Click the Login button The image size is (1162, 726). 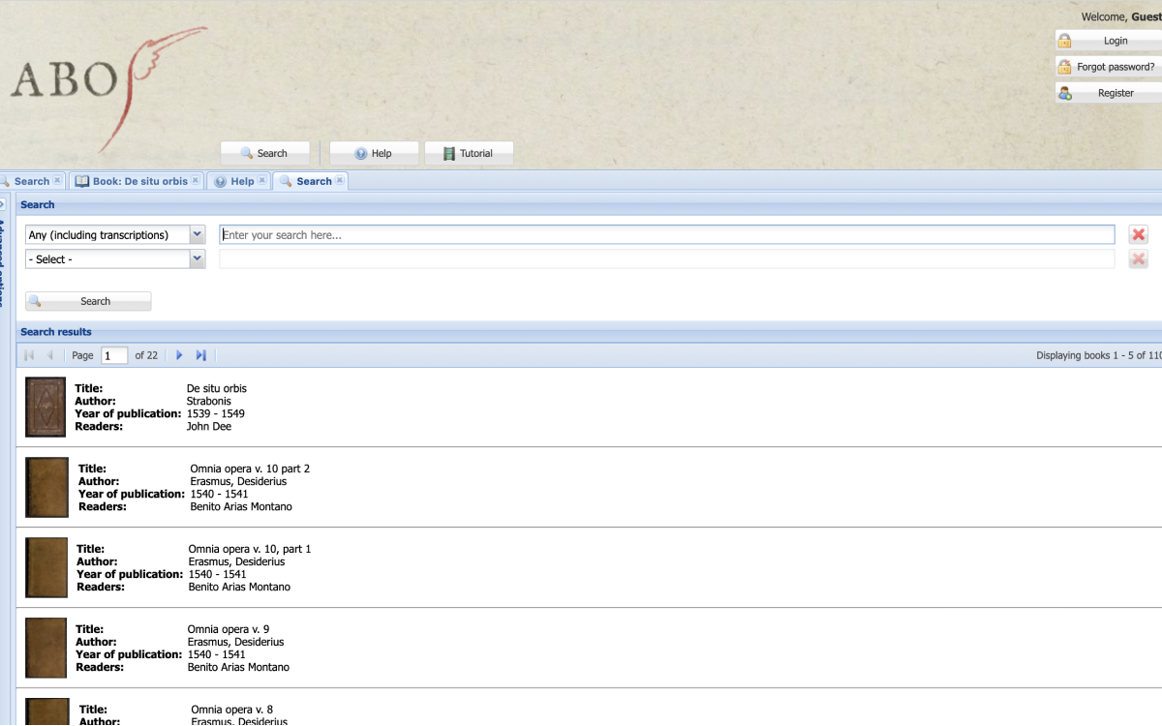click(1114, 41)
